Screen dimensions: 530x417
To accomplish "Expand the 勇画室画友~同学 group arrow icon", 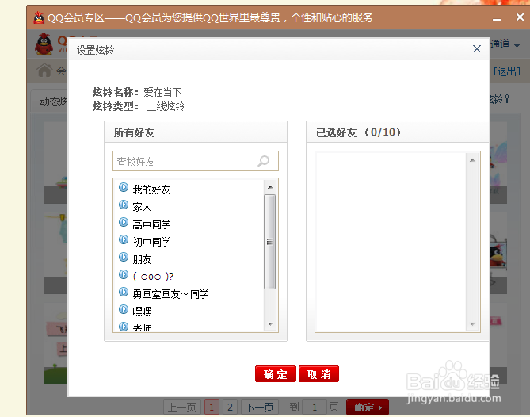I will pyautogui.click(x=124, y=292).
